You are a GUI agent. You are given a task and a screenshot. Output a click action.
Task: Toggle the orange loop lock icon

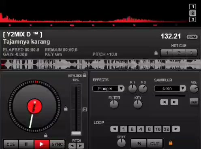pos(171,143)
